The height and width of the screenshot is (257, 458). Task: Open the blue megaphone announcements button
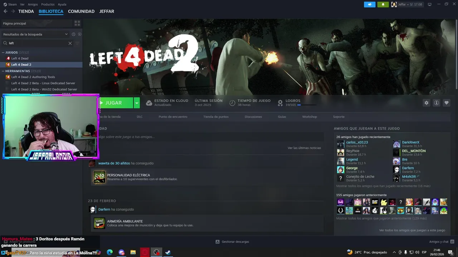pyautogui.click(x=370, y=4)
